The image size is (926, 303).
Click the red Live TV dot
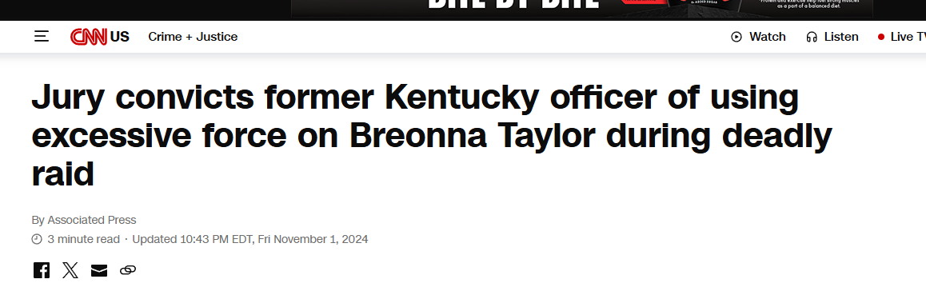pyautogui.click(x=881, y=37)
